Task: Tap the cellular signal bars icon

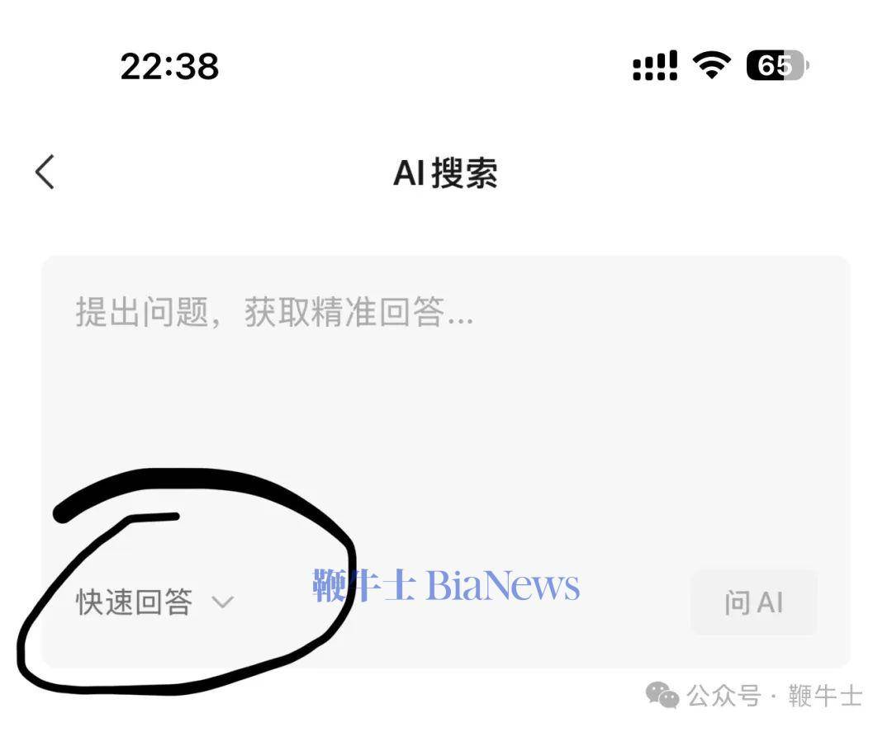Action: coord(655,66)
